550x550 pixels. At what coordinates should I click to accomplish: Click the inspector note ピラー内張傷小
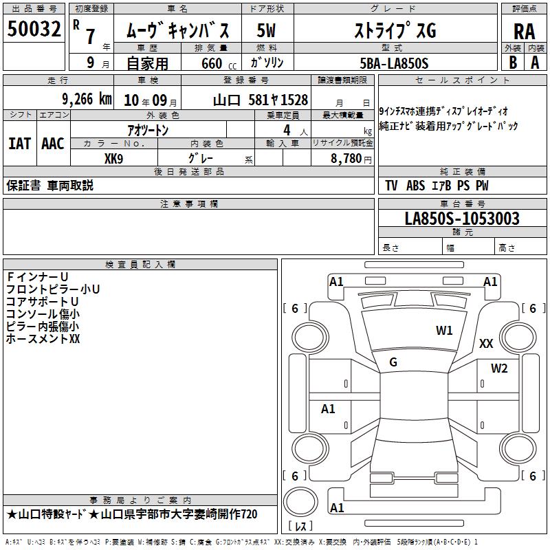pos(43,326)
